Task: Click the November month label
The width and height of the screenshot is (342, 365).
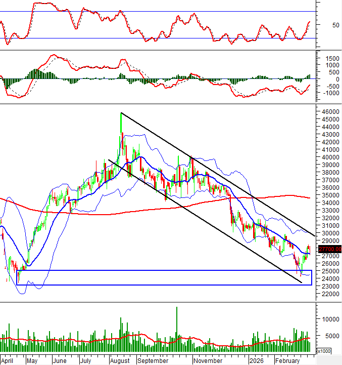Action: 207,361
